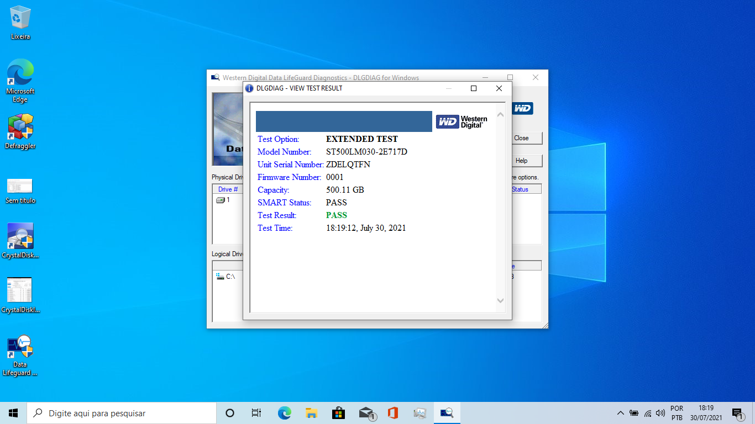755x424 pixels.
Task: Open File Explorer from the taskbar
Action: point(311,413)
